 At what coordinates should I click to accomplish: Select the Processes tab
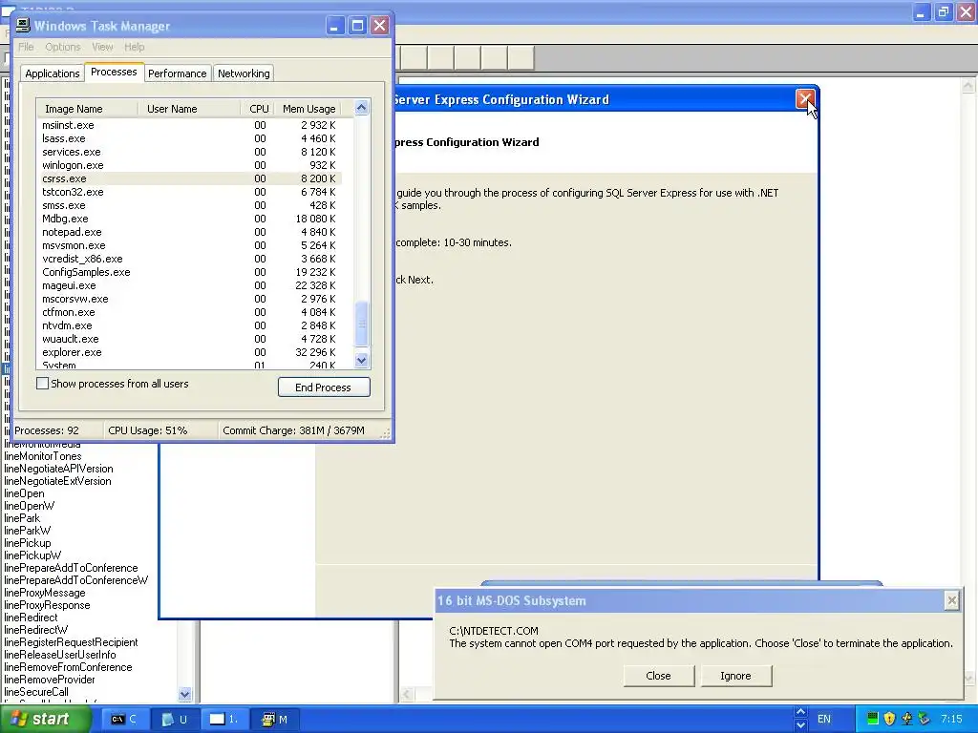coord(114,73)
